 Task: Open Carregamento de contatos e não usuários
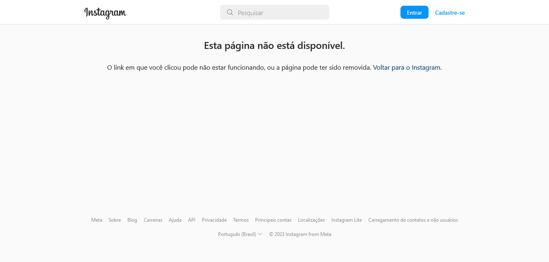point(413,220)
